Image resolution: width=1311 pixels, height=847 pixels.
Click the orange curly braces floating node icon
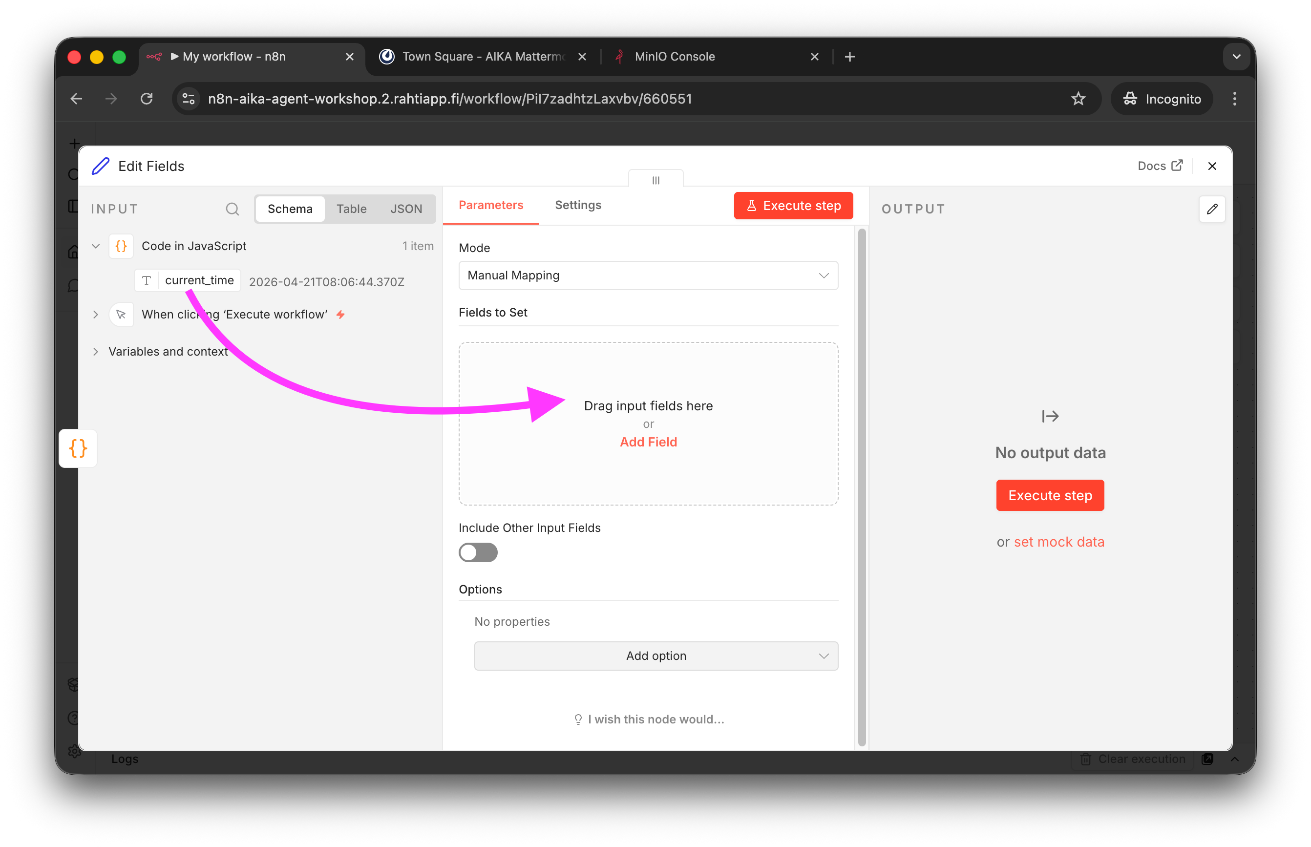click(x=78, y=448)
